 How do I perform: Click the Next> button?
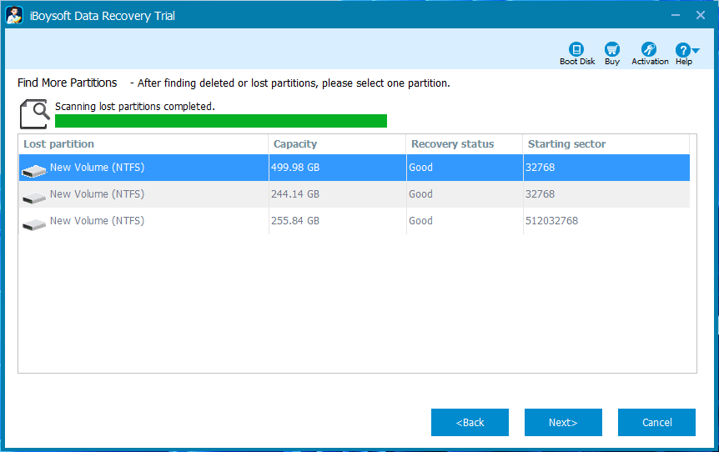(563, 422)
